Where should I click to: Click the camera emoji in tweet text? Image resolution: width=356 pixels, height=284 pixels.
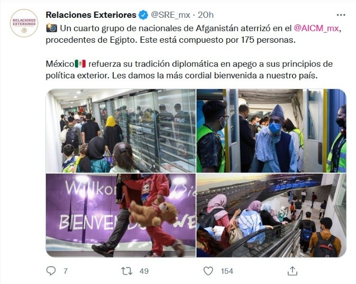[52, 28]
